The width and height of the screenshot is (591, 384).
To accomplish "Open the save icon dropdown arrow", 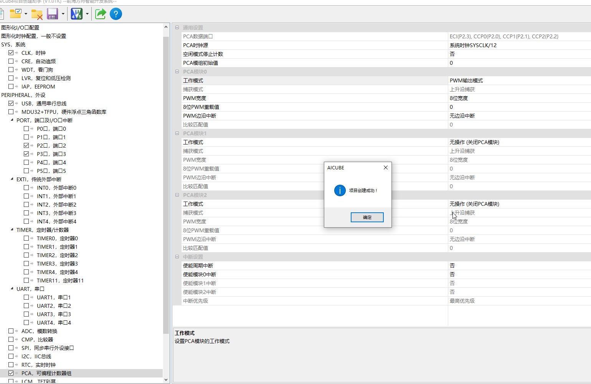I will click(63, 14).
